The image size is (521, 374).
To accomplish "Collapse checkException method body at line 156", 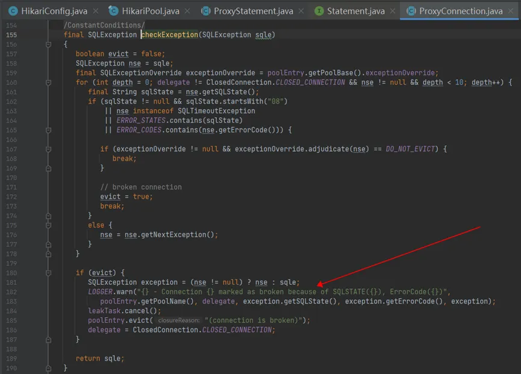I will tap(49, 45).
